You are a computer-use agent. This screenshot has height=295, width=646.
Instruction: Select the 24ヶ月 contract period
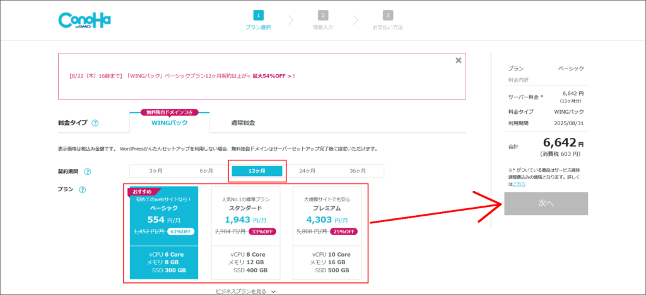(x=307, y=171)
